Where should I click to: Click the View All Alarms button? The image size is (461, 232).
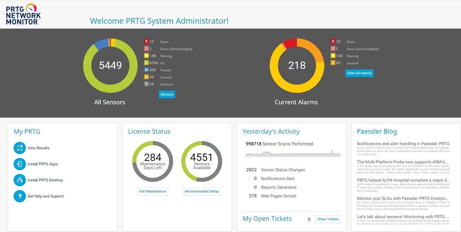click(x=359, y=73)
